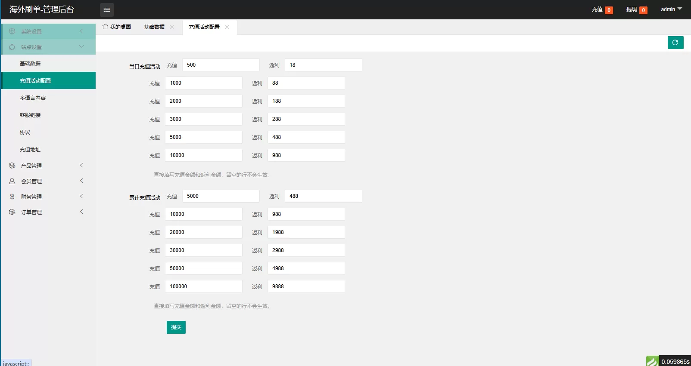Click the 提交 submit button
Image resolution: width=691 pixels, height=366 pixels.
(x=176, y=327)
